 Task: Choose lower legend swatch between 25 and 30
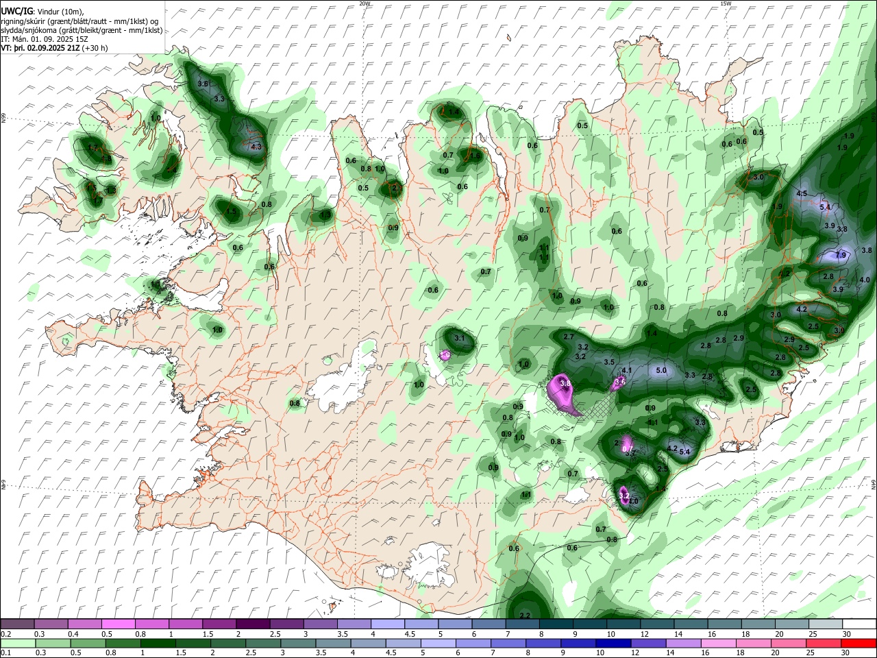[824, 643]
